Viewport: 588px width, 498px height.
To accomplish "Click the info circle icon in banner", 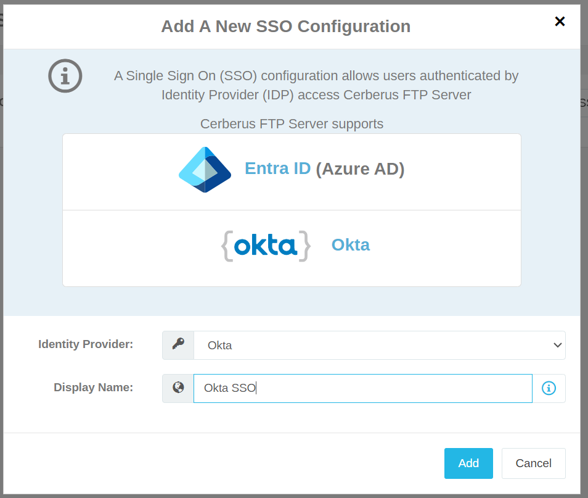I will pos(65,76).
